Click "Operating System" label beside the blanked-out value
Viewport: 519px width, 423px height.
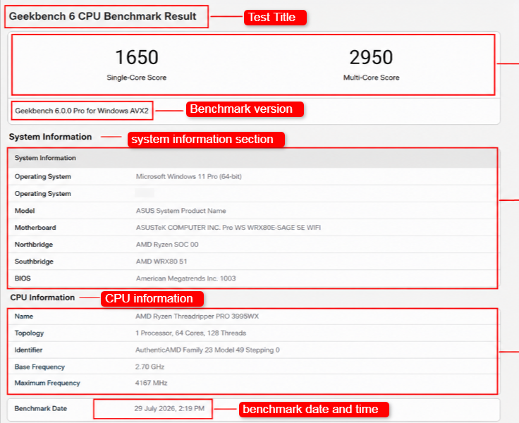pyautogui.click(x=43, y=194)
